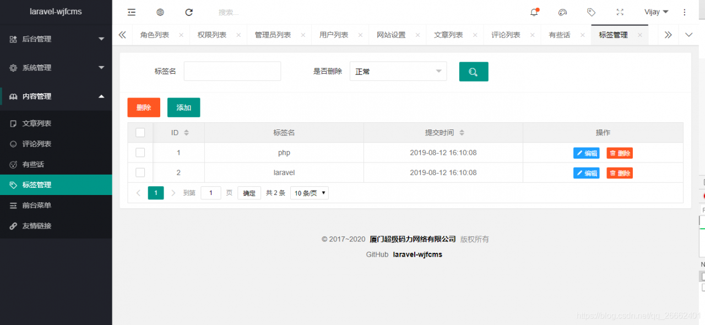Close the 有些话 tab
This screenshot has height=325, width=705.
[x=582, y=35]
